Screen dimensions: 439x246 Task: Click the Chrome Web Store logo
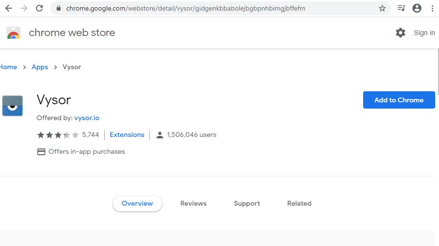pyautogui.click(x=13, y=33)
